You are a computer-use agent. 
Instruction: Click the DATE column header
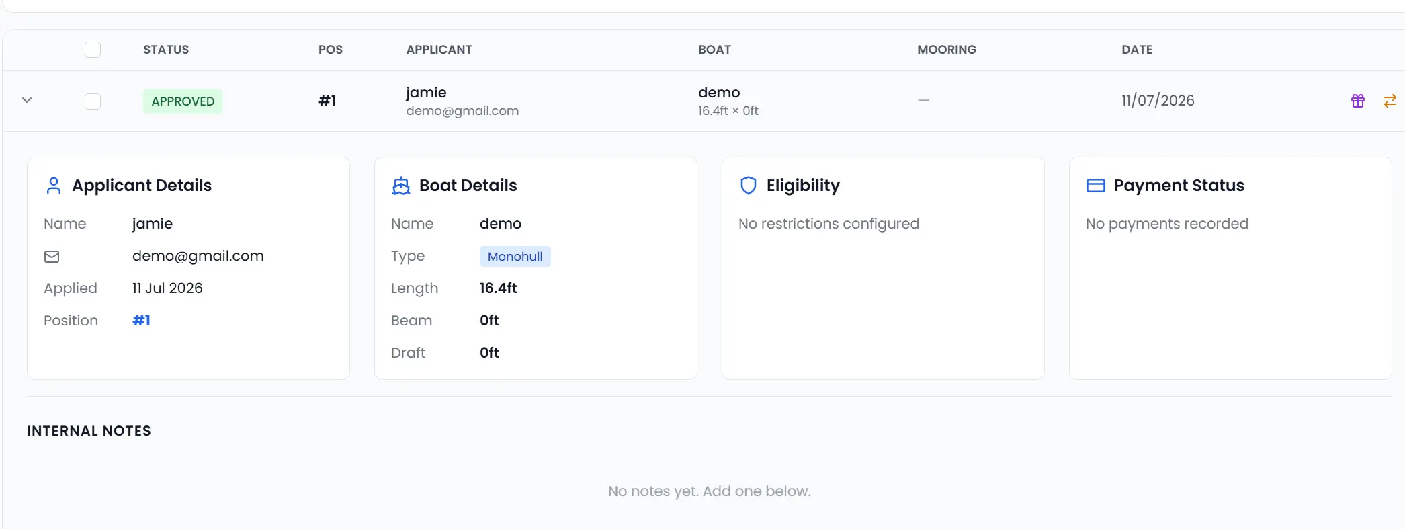pos(1137,50)
